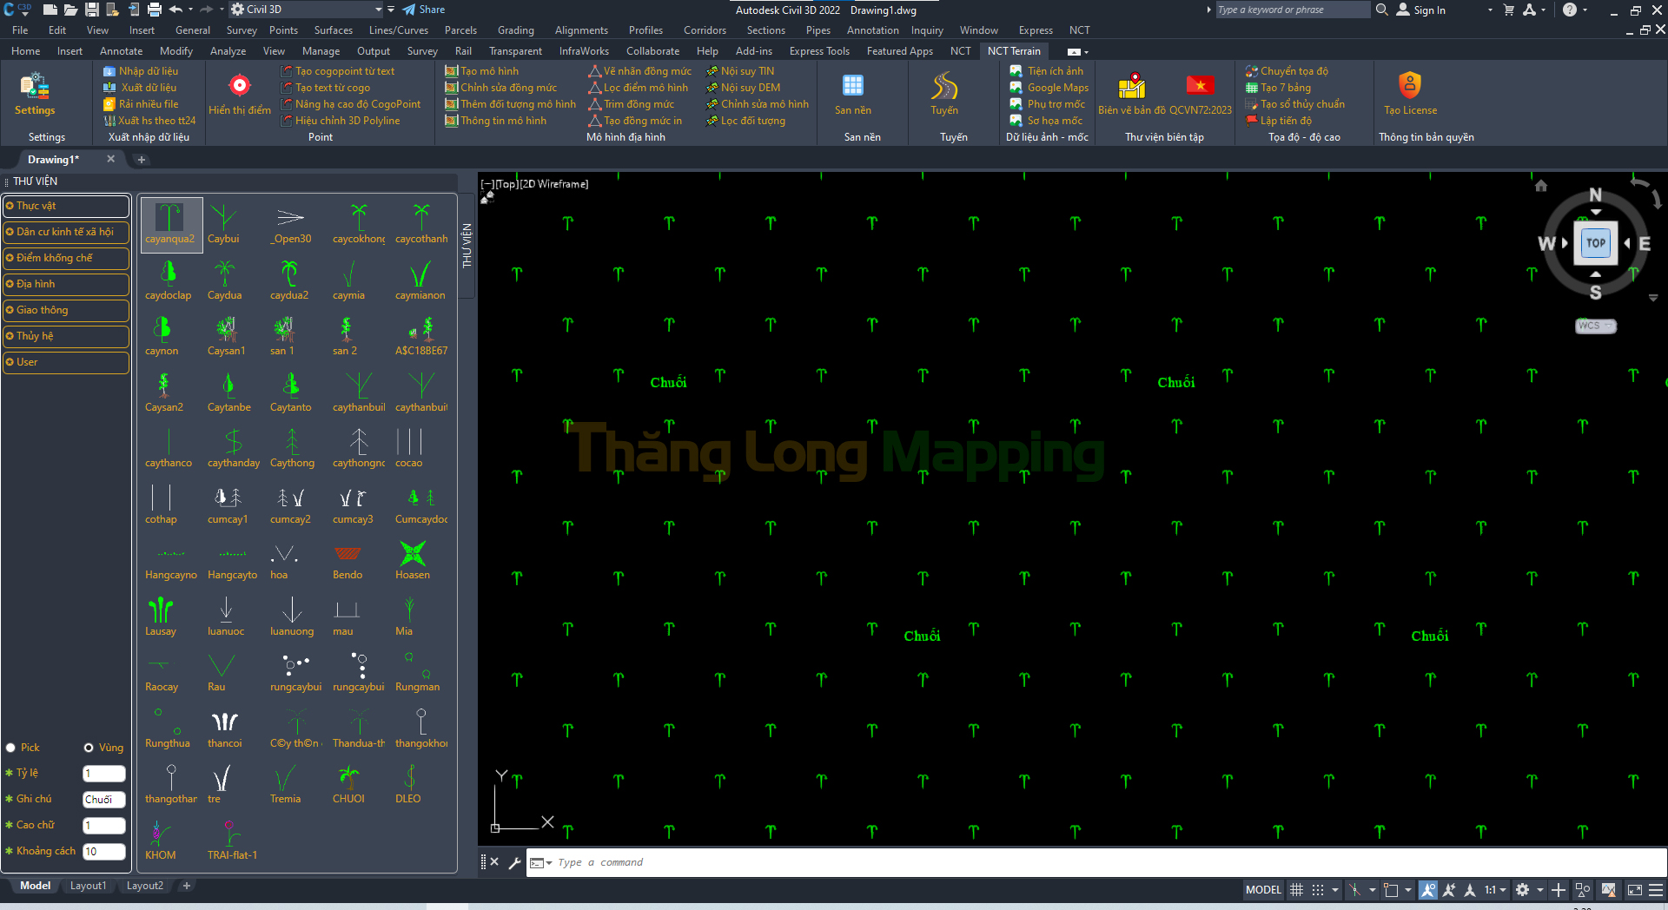Open Biên vẽ bản đồ library icon

[x=1131, y=87]
